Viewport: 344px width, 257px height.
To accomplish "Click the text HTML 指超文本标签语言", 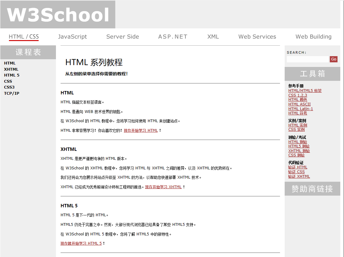I will pos(82,102).
